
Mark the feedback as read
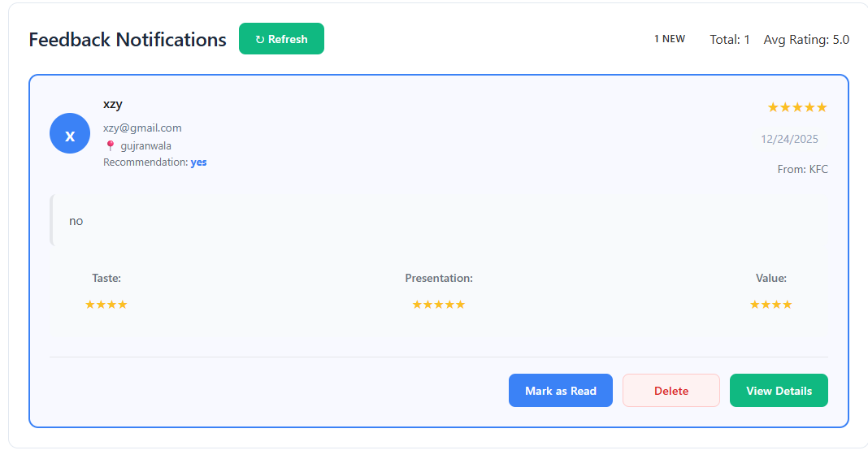pyautogui.click(x=560, y=391)
